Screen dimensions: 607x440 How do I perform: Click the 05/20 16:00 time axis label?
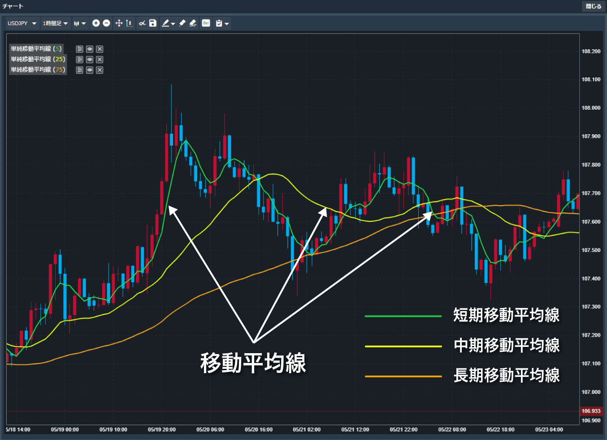259,430
